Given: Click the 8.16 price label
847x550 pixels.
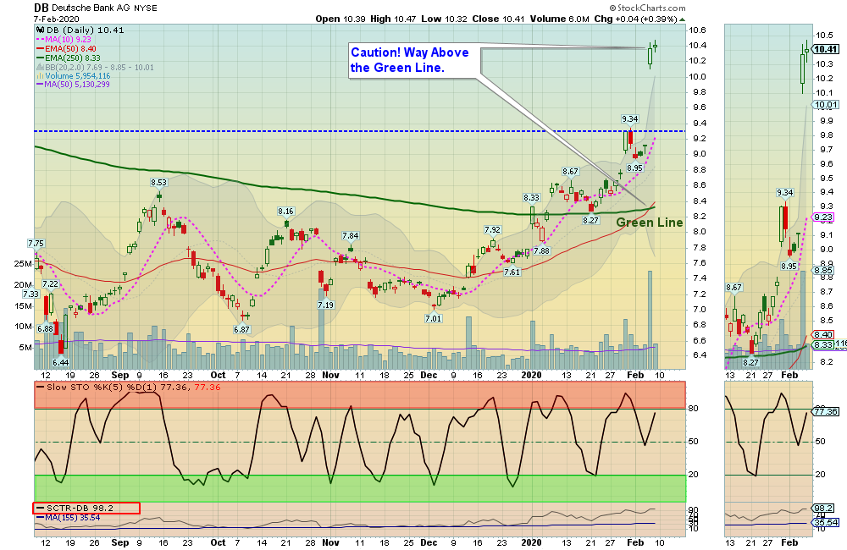Looking at the screenshot, I should tap(285, 211).
